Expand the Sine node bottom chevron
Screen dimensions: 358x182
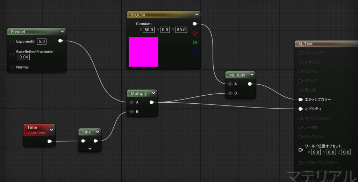point(90,149)
